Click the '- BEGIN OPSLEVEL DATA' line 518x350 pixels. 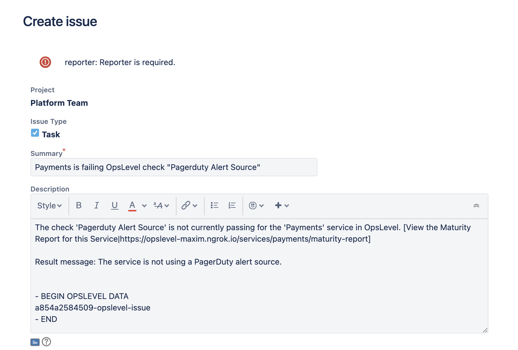(x=82, y=296)
